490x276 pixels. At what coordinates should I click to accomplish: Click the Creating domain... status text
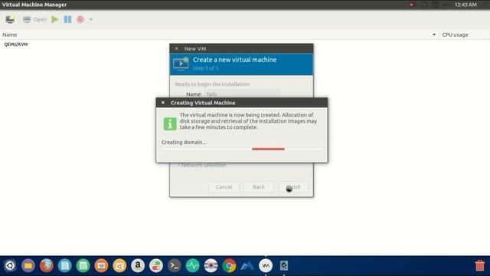(x=184, y=142)
